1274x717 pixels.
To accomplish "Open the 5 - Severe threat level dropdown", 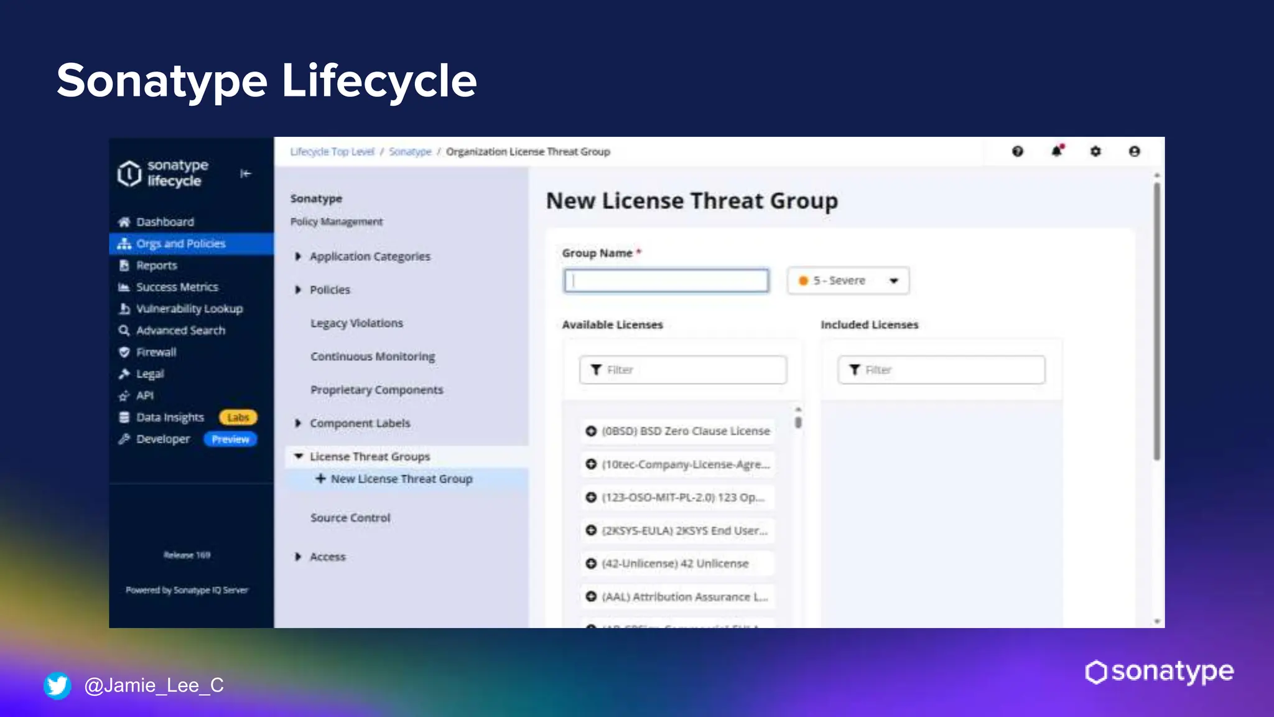I will (x=848, y=281).
